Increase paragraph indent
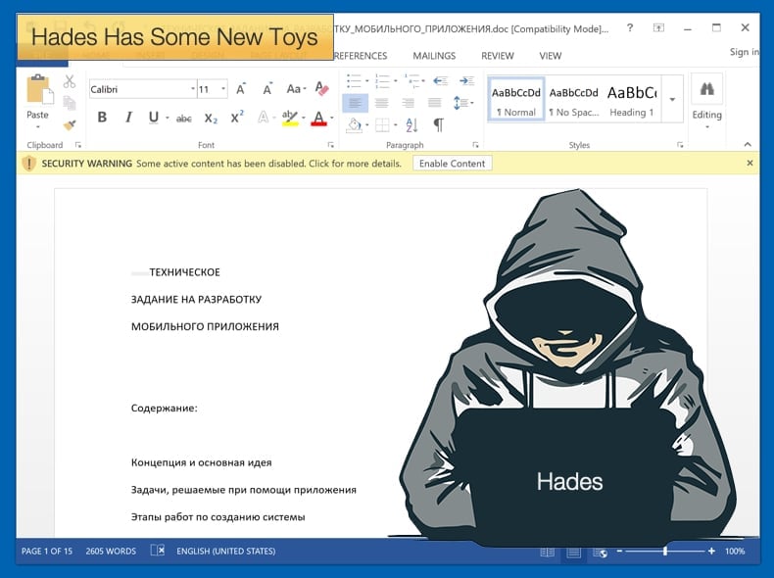Viewport: 774px width, 578px height. coord(466,80)
